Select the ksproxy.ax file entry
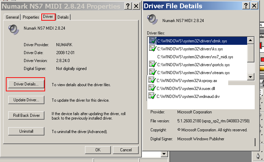Screen dimensions: 264x162 tap(187, 81)
